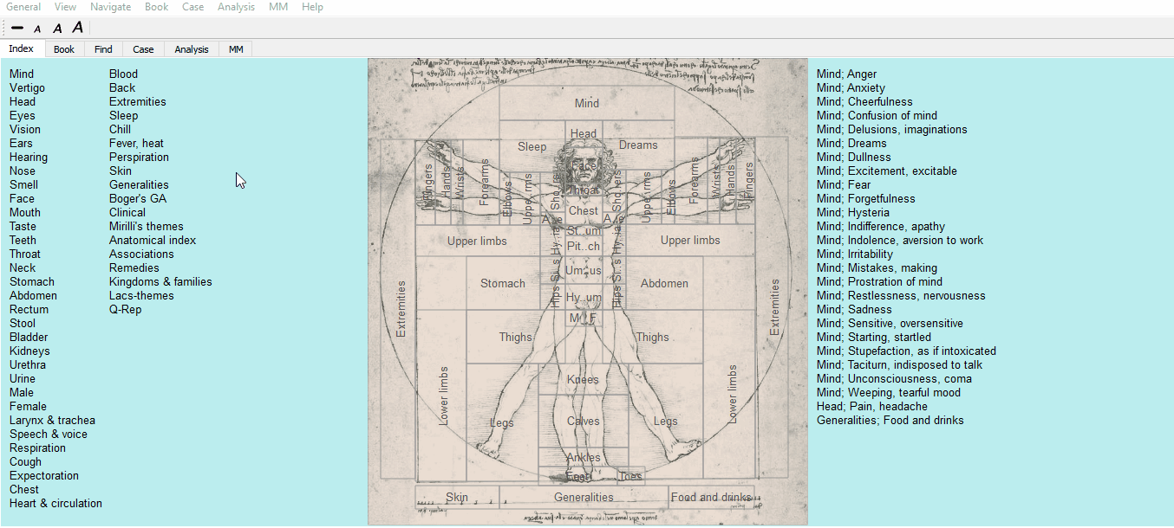Open the Vertigo chapter in the index
This screenshot has height=528, width=1174.
pyautogui.click(x=27, y=88)
